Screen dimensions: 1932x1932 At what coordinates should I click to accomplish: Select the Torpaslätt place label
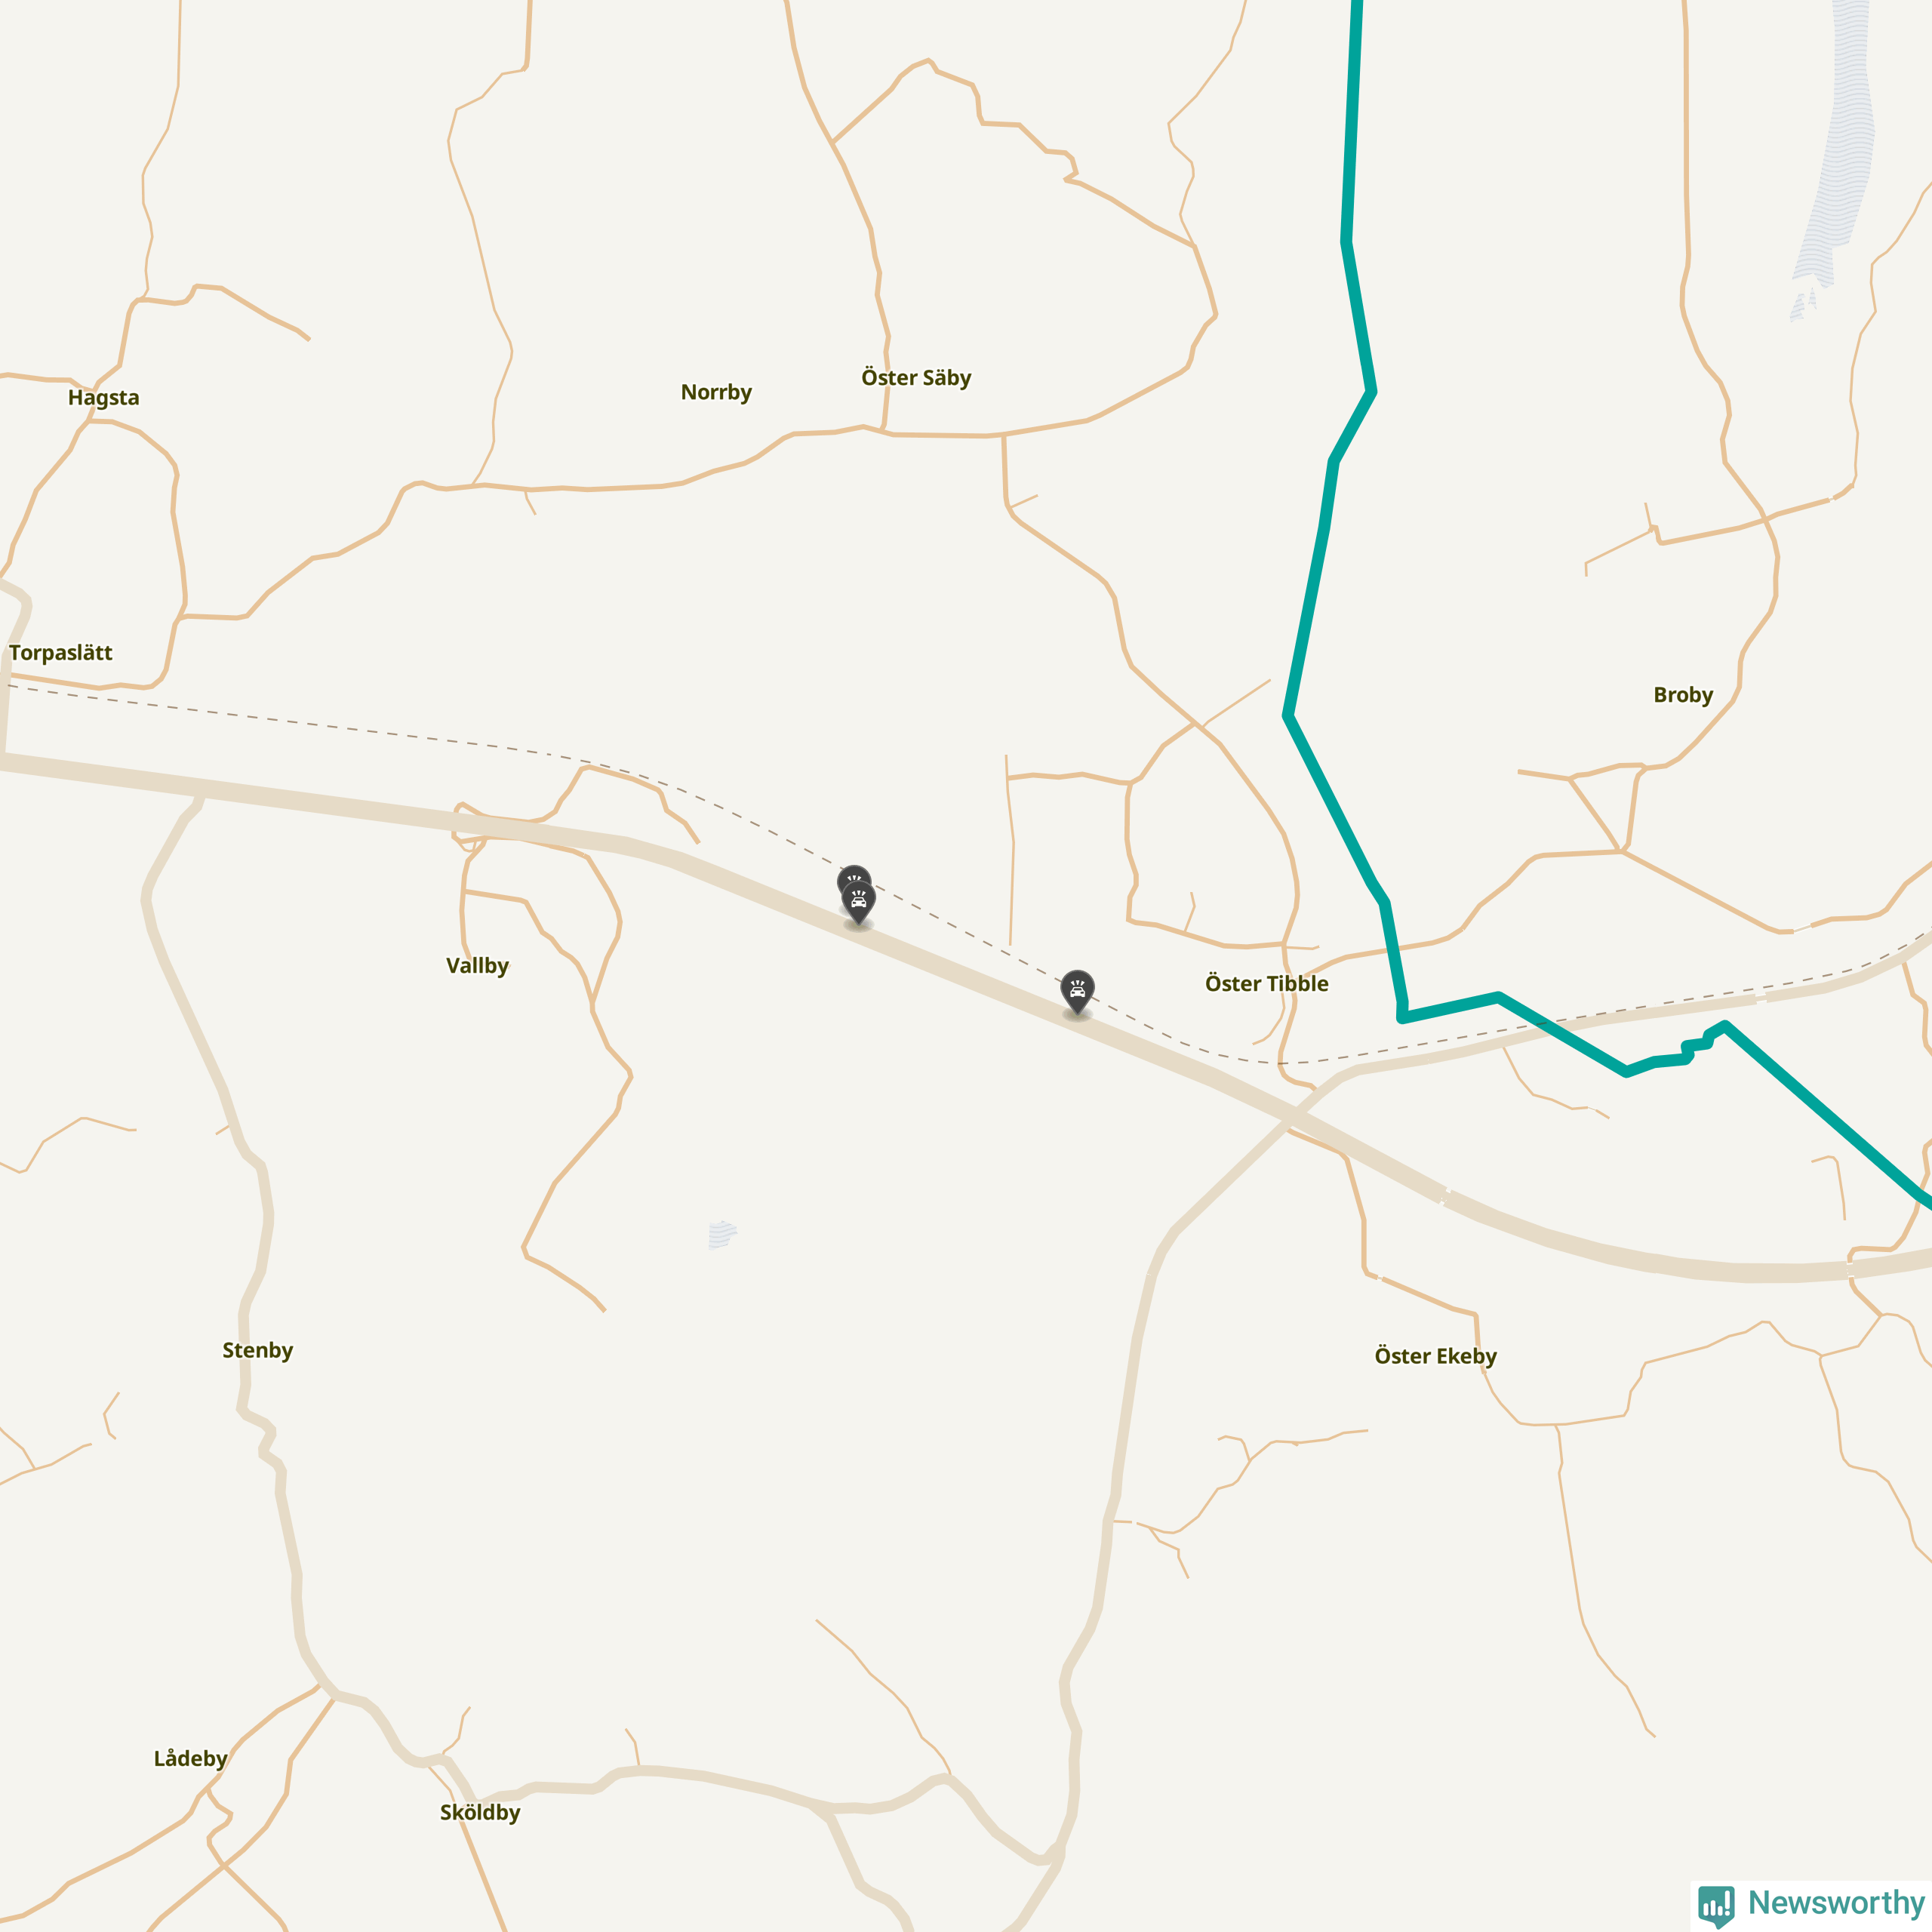coord(61,653)
